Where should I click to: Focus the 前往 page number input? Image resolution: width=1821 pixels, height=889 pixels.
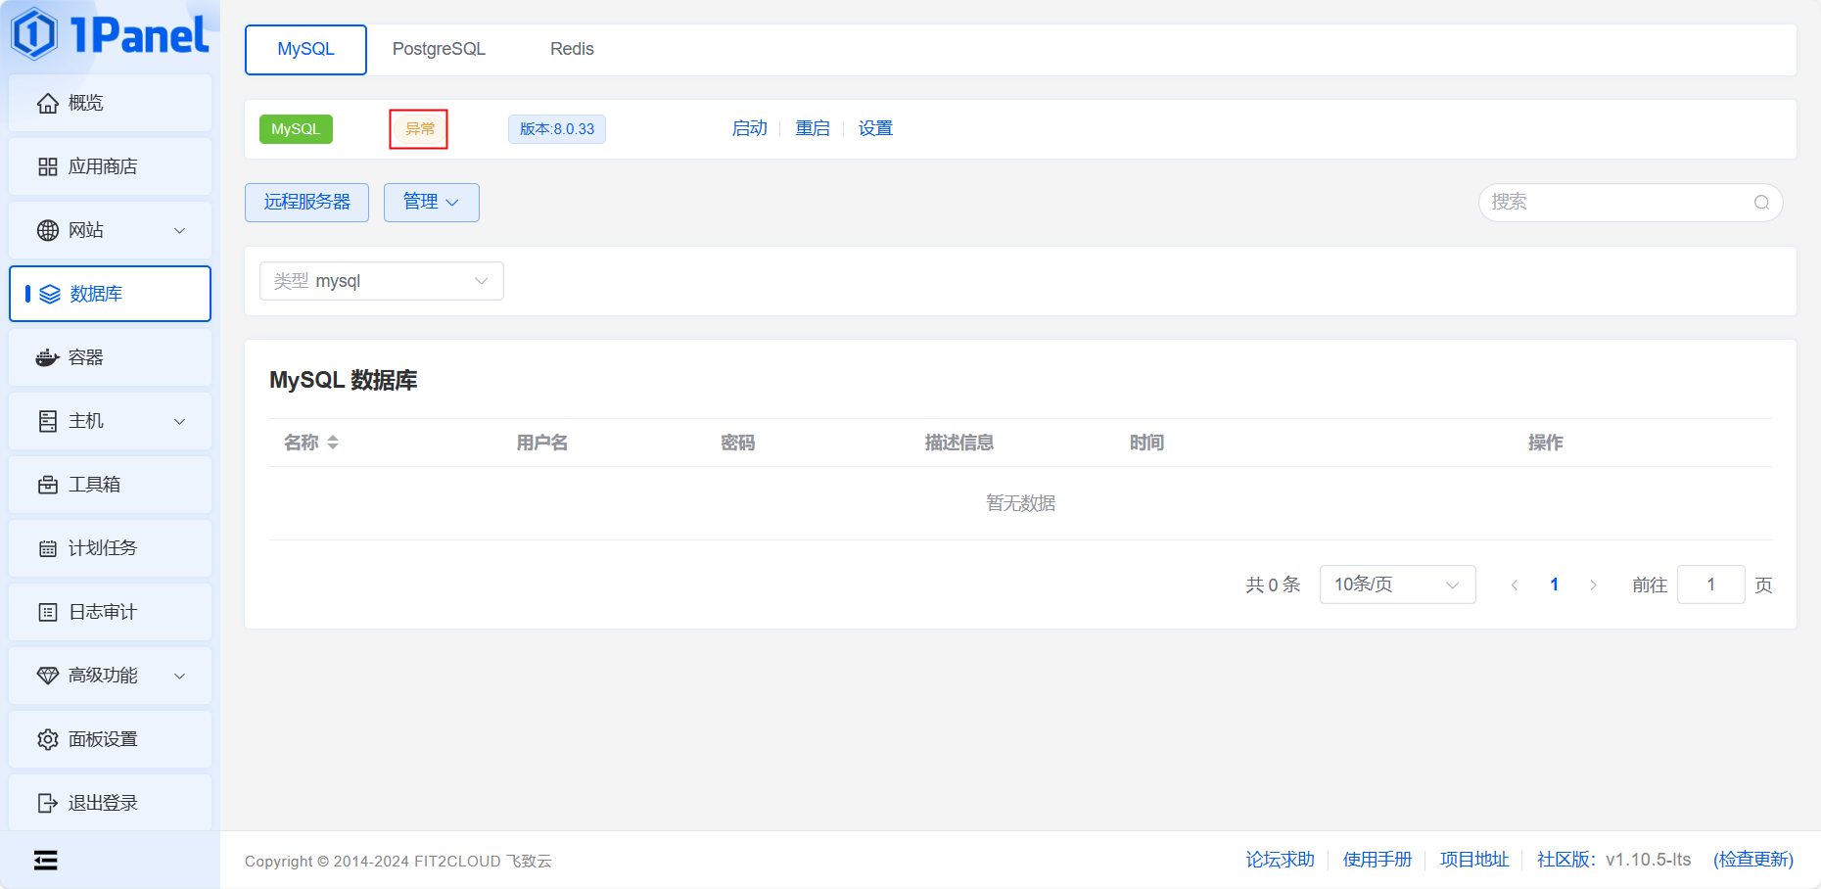tap(1710, 585)
